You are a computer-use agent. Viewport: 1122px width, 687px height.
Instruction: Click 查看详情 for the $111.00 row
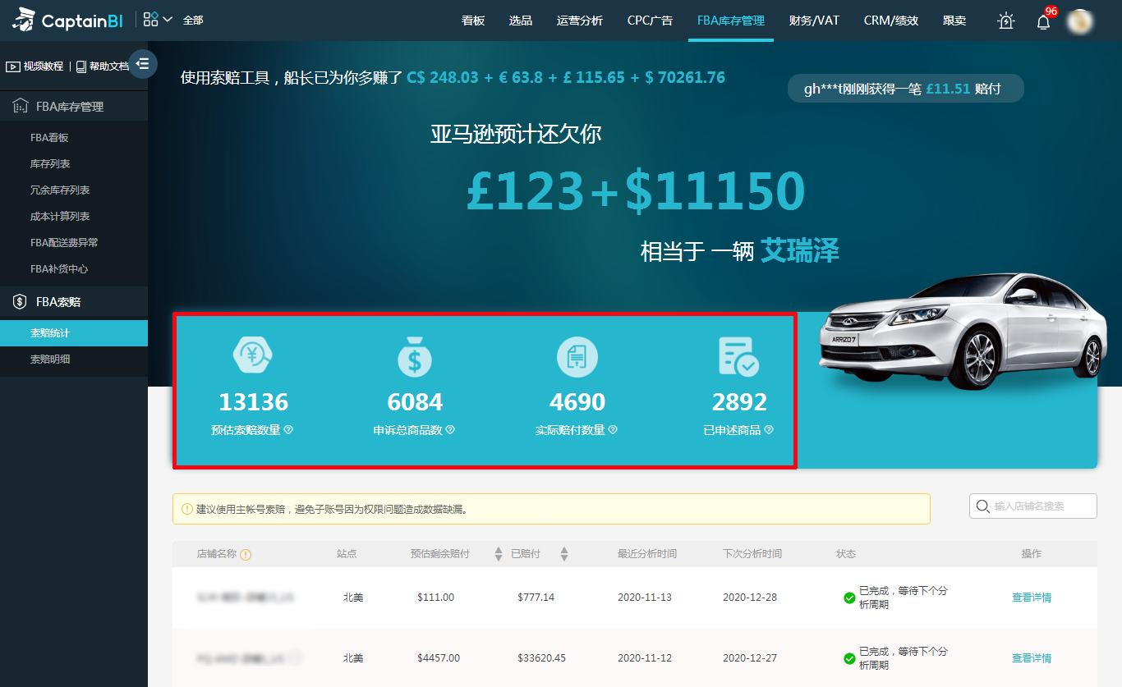pos(1032,598)
